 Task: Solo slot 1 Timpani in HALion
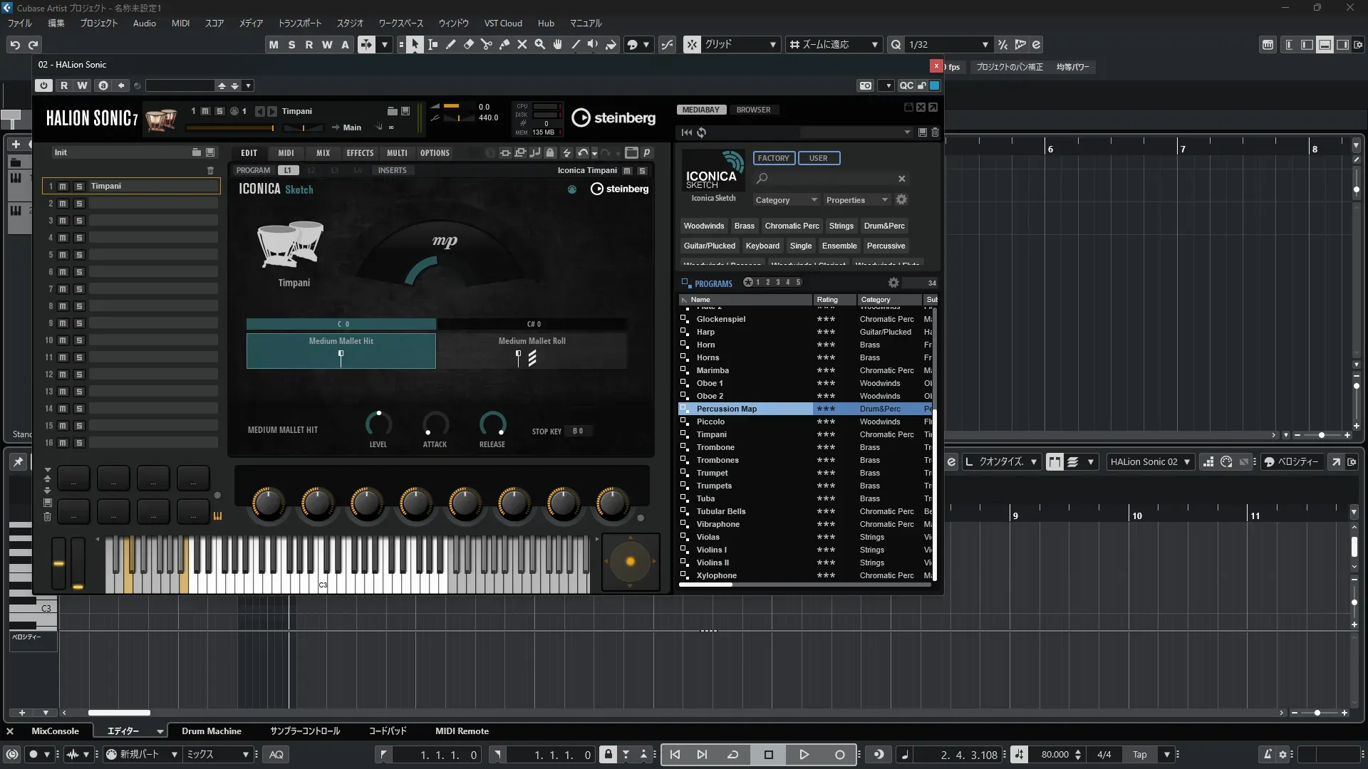pos(79,187)
